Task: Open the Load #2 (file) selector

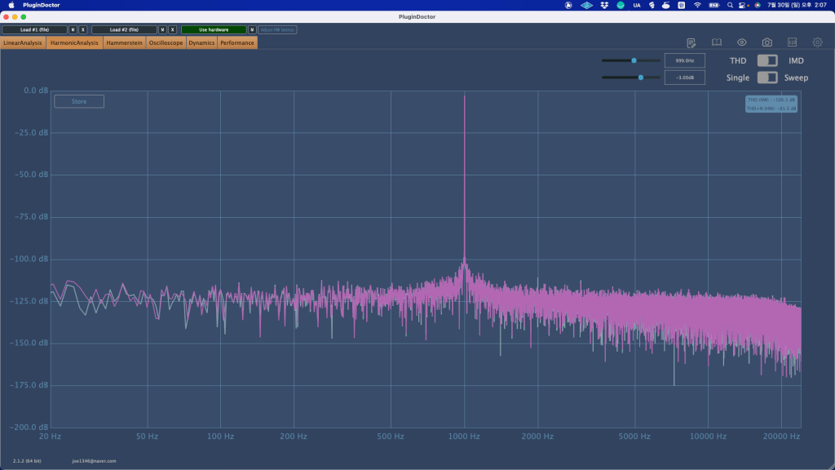Action: [x=124, y=29]
